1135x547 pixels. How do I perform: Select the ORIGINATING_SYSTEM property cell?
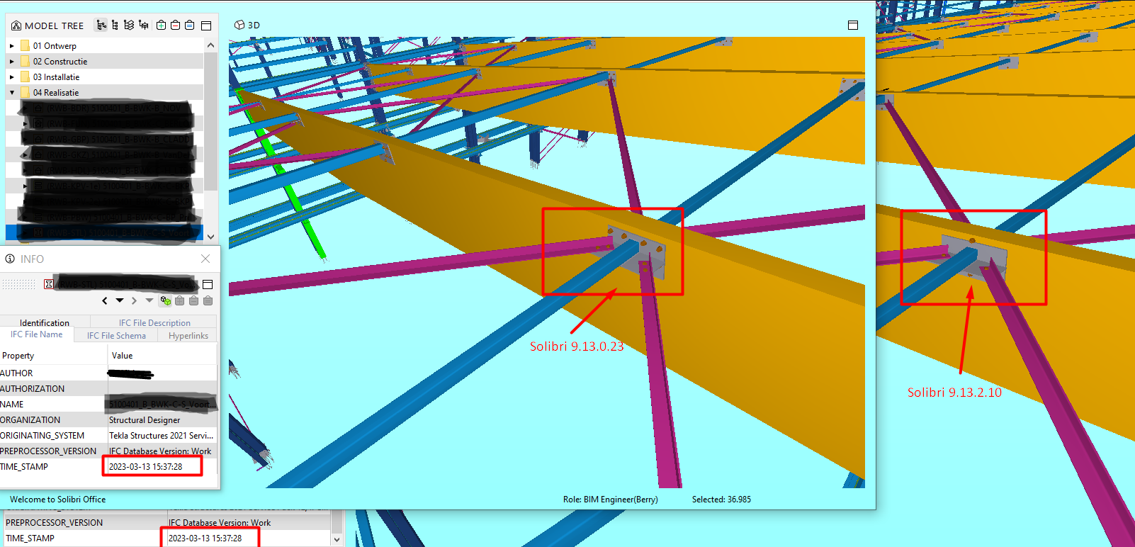coord(54,436)
